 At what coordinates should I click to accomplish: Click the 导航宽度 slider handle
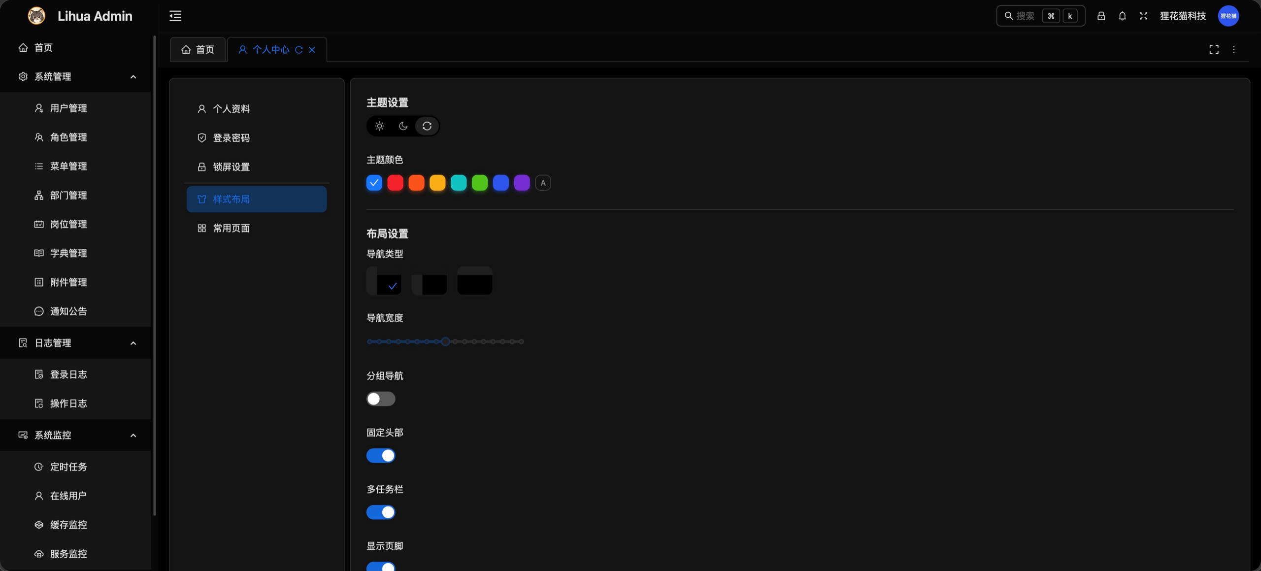(445, 341)
